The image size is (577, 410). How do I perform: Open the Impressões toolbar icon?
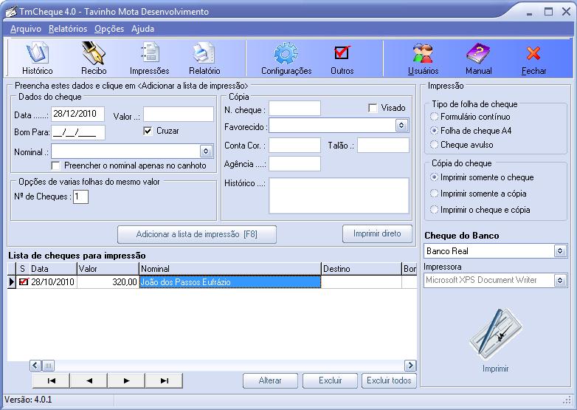coord(150,55)
